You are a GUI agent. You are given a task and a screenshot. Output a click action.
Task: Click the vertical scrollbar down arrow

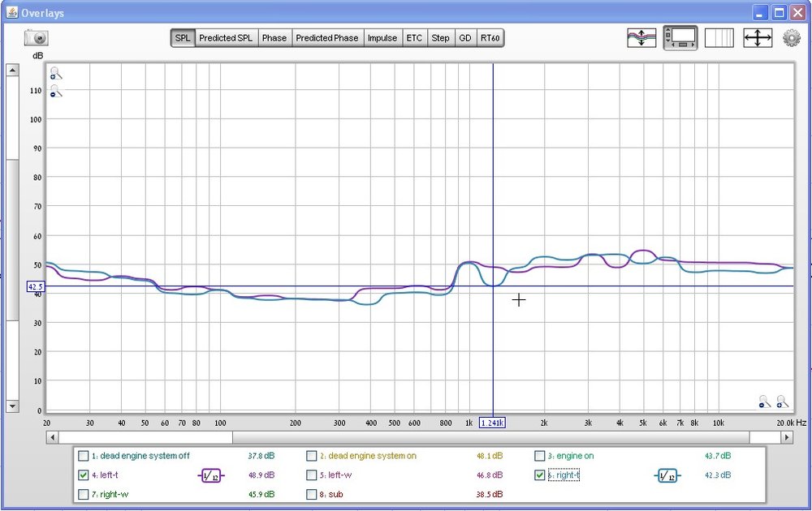pyautogui.click(x=12, y=406)
